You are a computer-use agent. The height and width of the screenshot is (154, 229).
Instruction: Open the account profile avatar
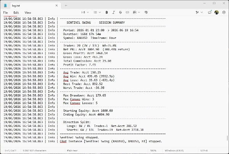[x=216, y=13]
